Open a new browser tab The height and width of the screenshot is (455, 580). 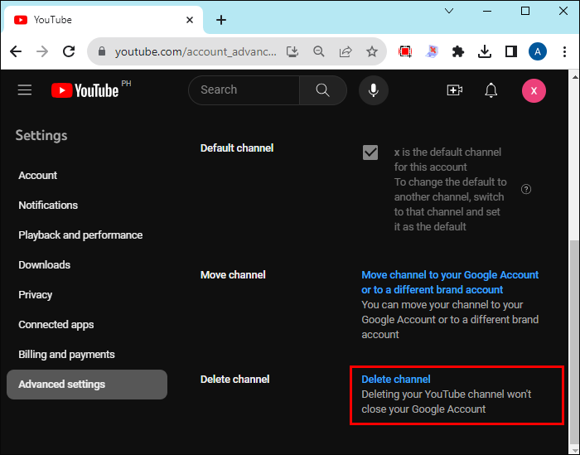pyautogui.click(x=221, y=20)
